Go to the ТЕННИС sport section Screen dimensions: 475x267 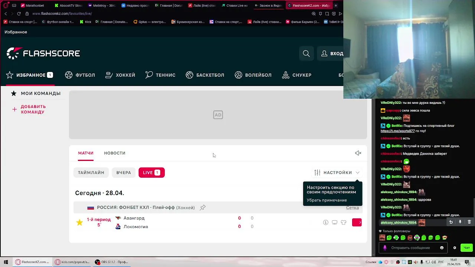(x=160, y=75)
